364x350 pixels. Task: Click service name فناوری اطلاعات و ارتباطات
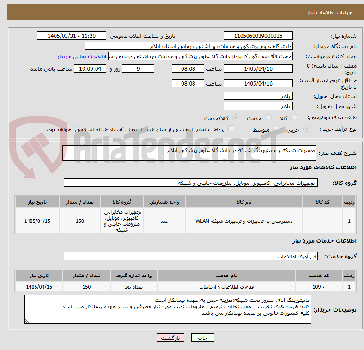click(226, 287)
